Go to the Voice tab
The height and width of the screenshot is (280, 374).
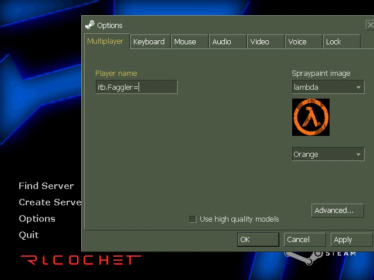click(x=303, y=42)
